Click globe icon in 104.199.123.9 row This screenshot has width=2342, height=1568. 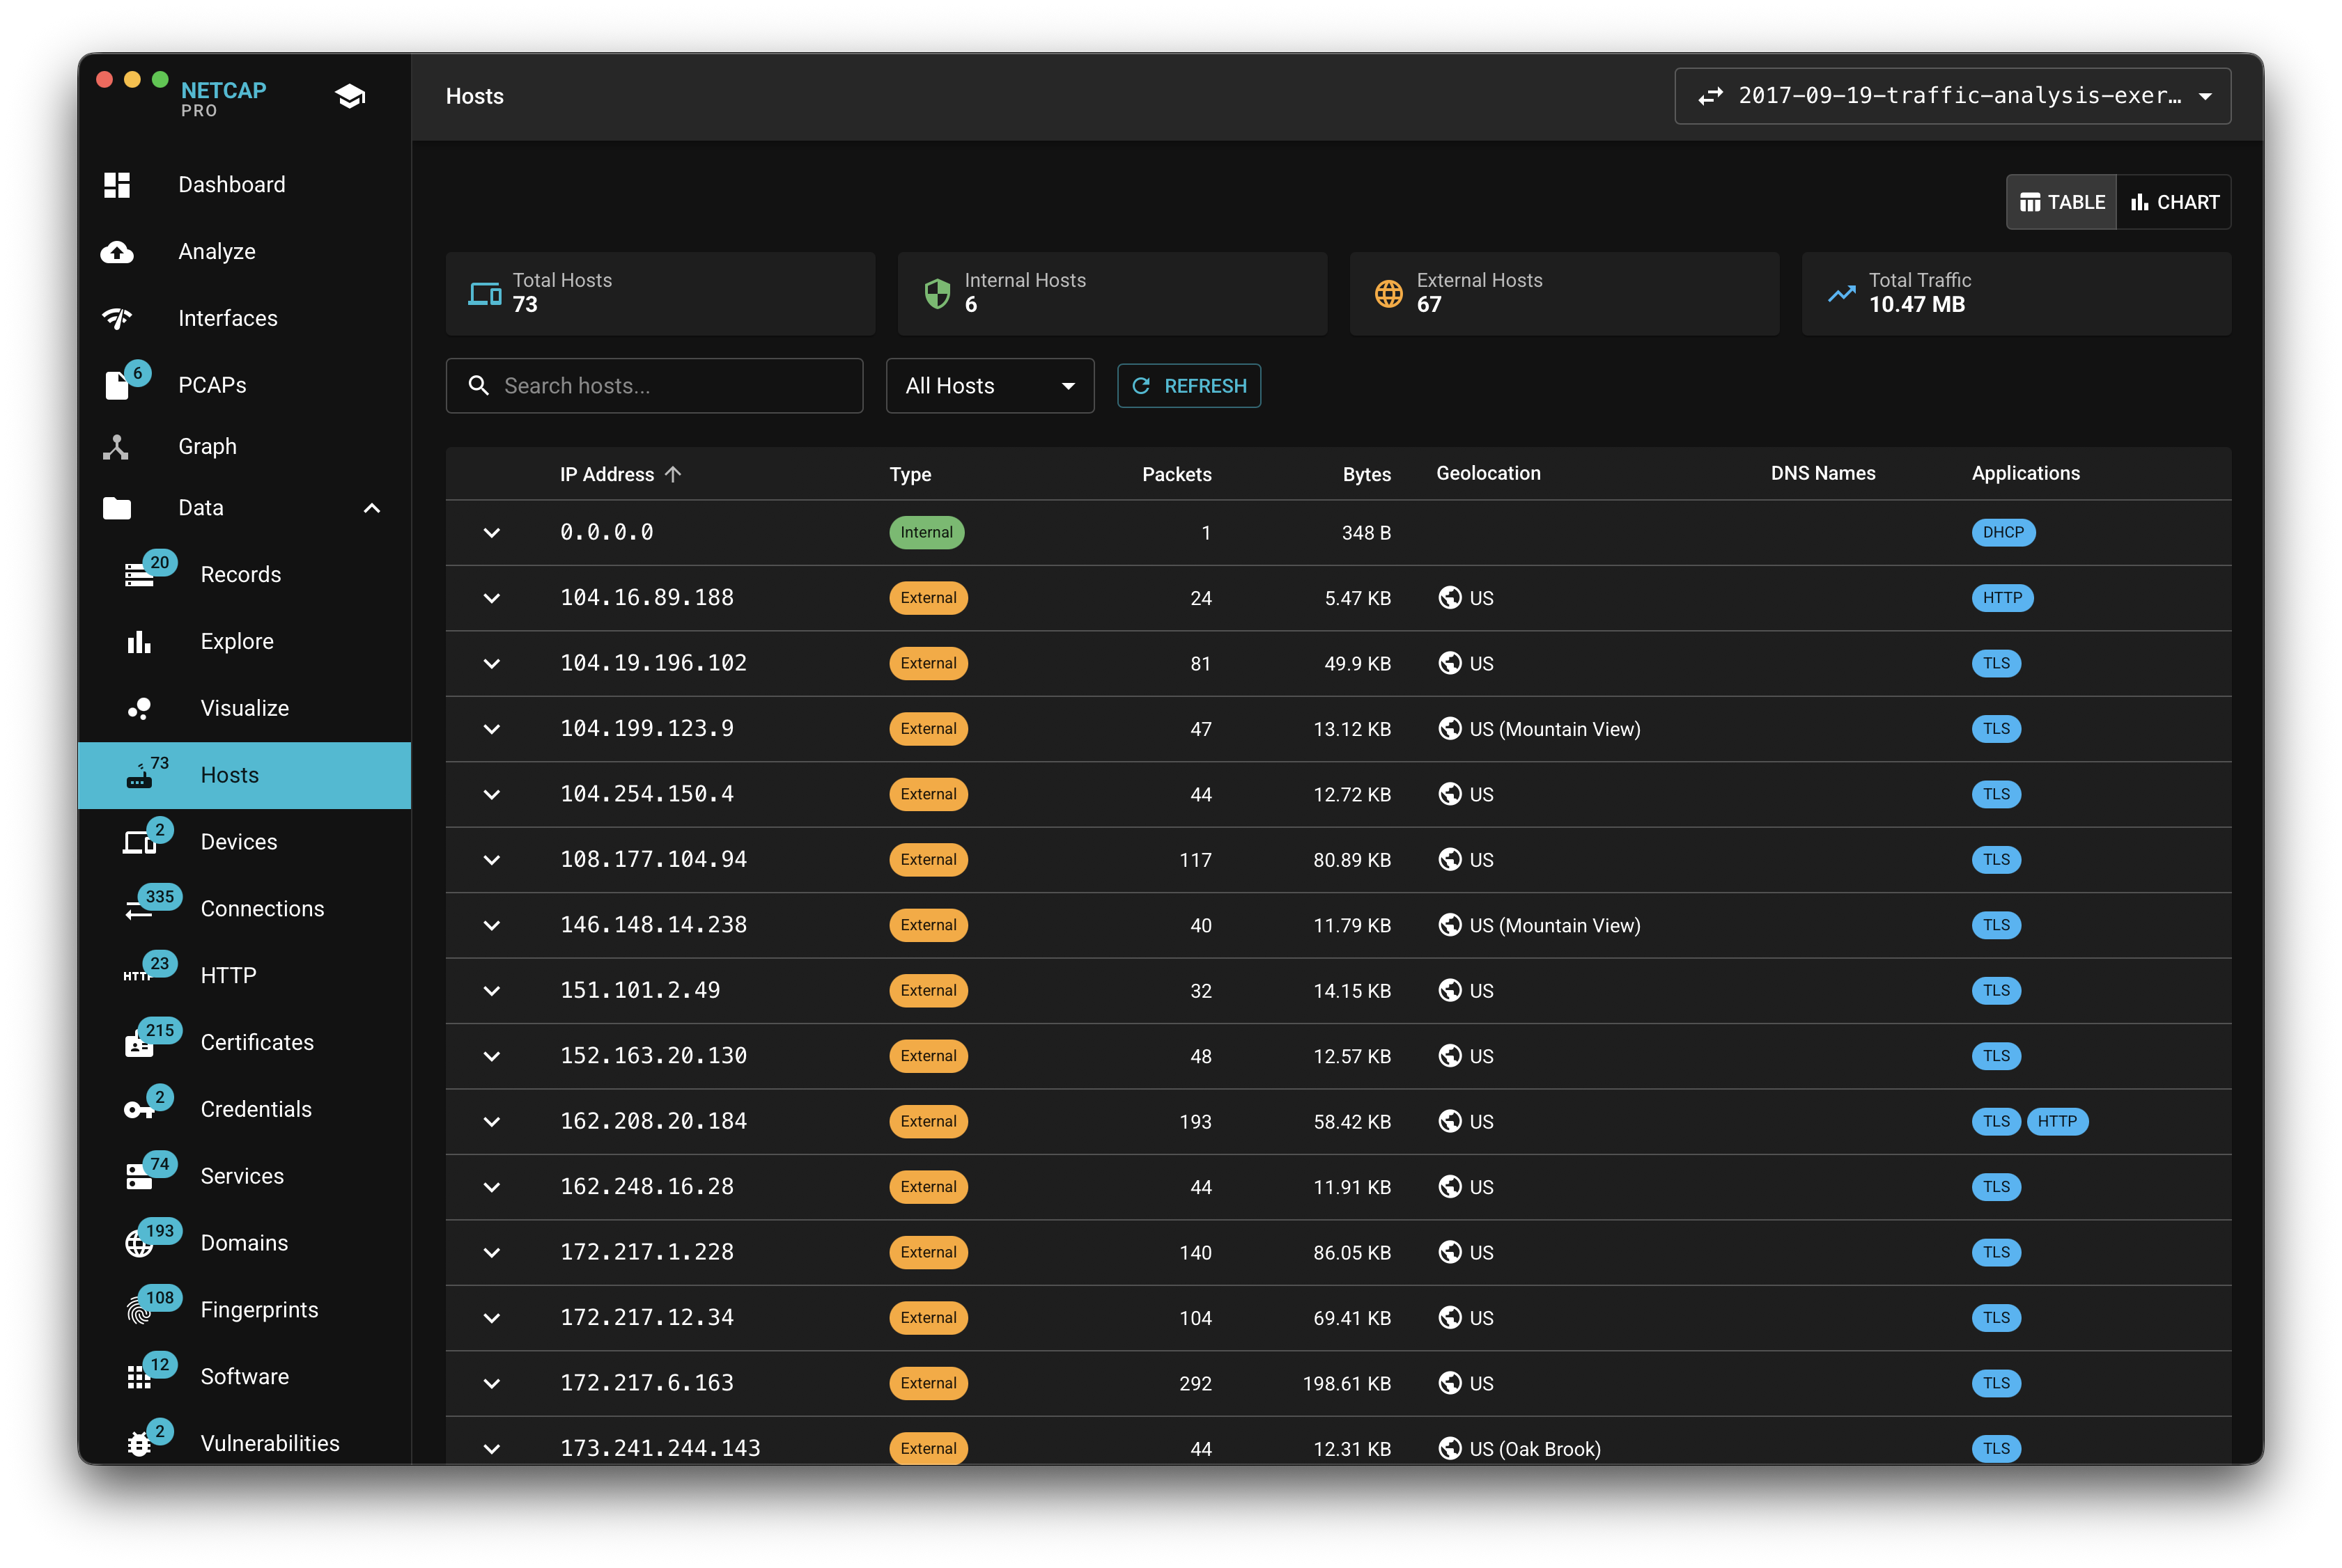tap(1450, 729)
